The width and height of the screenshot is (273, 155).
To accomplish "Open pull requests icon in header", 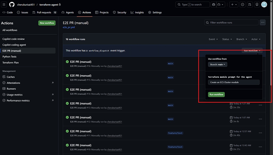I will [x=250, y=5].
